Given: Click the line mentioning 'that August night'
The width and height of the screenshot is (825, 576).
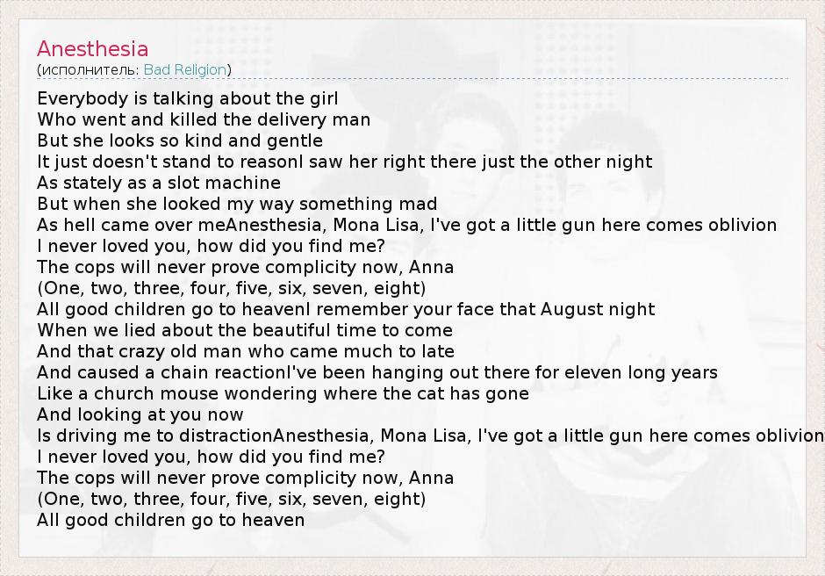Looking at the screenshot, I should pyautogui.click(x=346, y=309).
